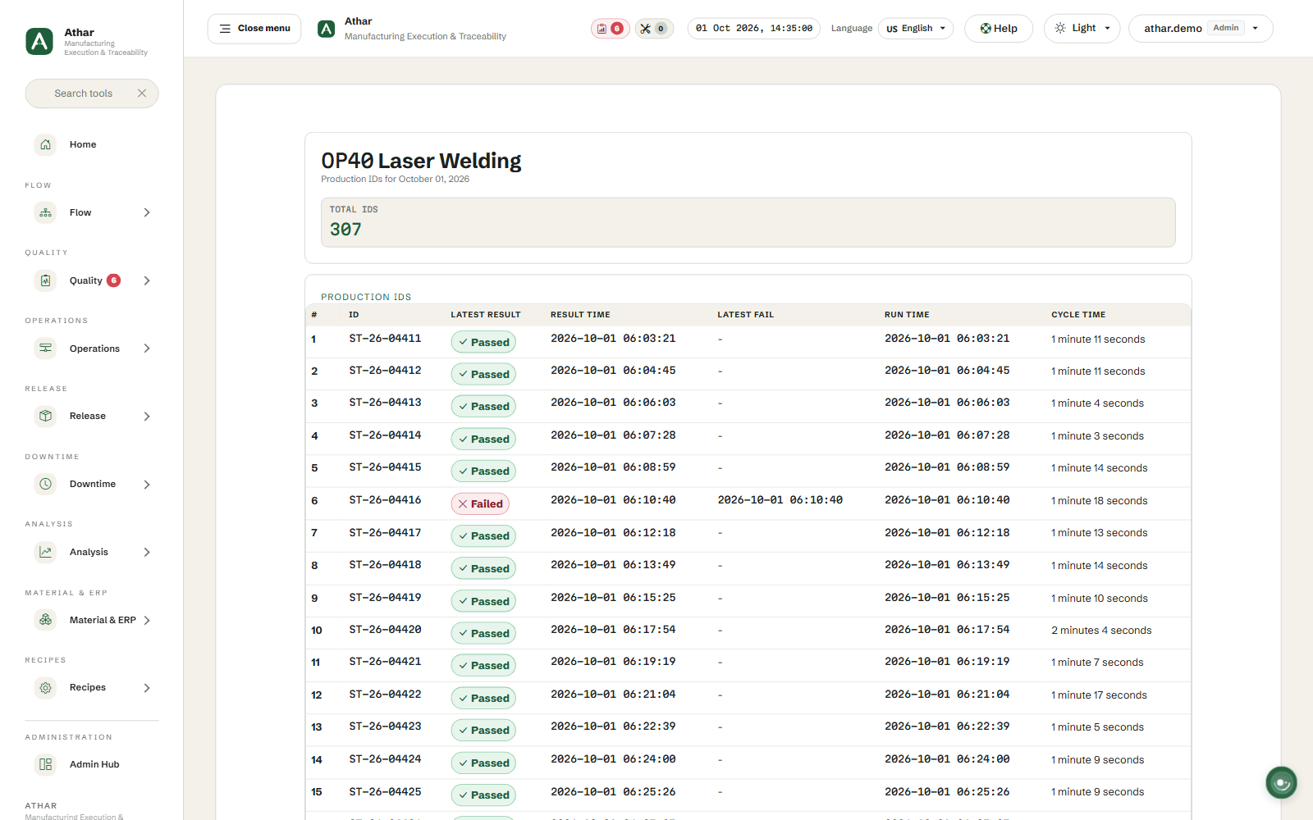
Task: Open the English language dropdown
Action: [916, 29]
